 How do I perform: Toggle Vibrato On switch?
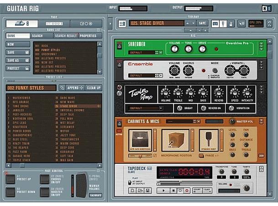coord(231,108)
